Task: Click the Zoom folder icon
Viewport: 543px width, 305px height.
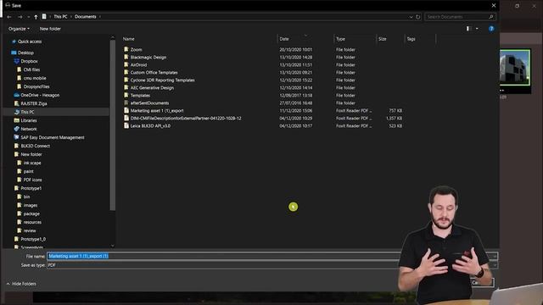Action: tap(126, 49)
